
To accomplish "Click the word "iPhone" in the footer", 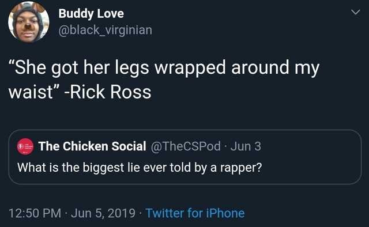I will tap(225, 213).
